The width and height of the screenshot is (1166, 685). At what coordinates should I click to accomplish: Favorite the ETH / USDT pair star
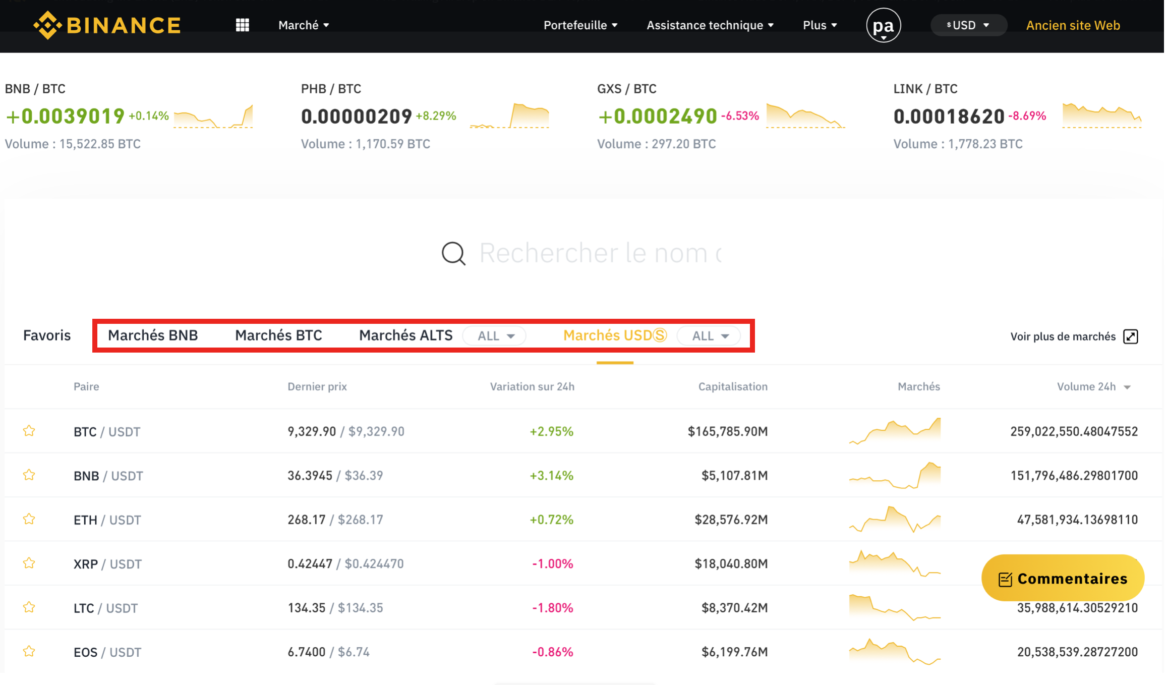point(29,519)
